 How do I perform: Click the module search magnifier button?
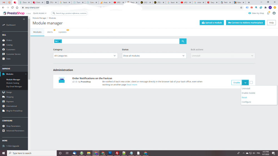(183, 41)
